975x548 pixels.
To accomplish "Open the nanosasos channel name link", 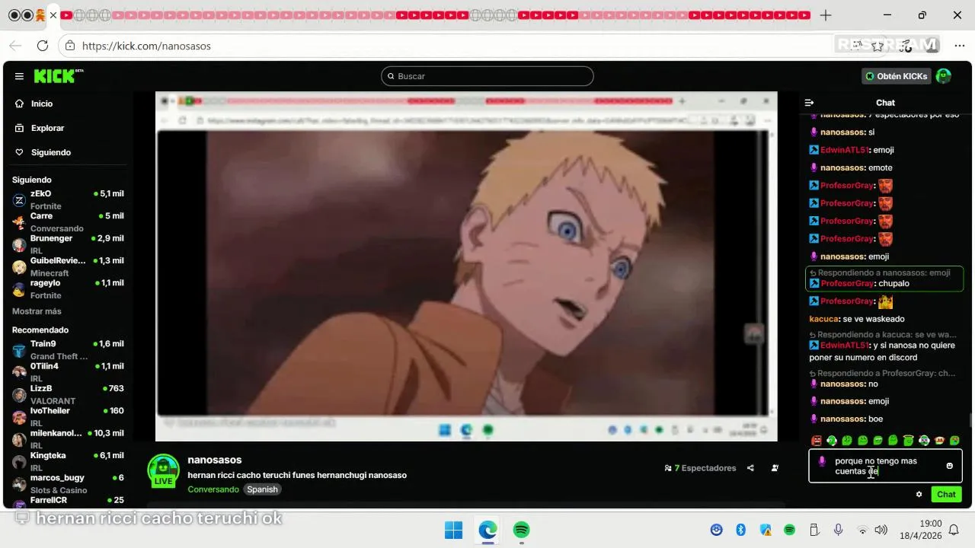I will click(215, 460).
